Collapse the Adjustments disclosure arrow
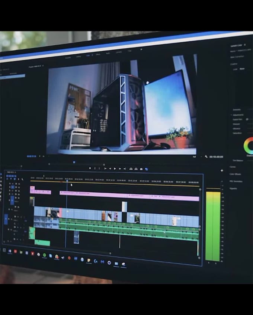 tap(231, 115)
